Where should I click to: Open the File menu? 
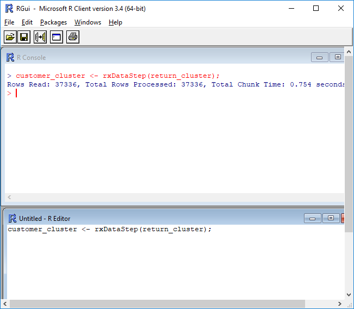(9, 22)
